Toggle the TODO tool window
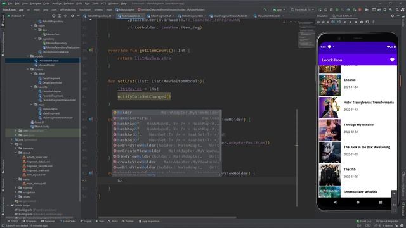Viewport: 406px width, 228px height. click(13, 221)
